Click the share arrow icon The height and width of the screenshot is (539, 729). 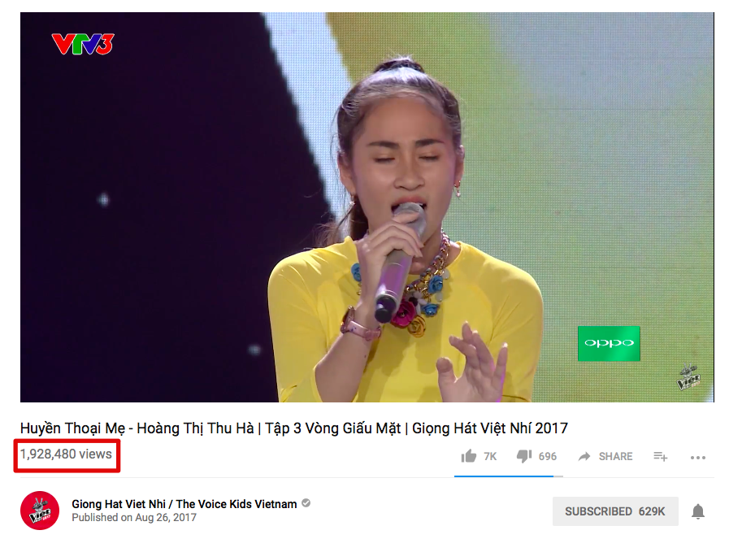tap(584, 457)
